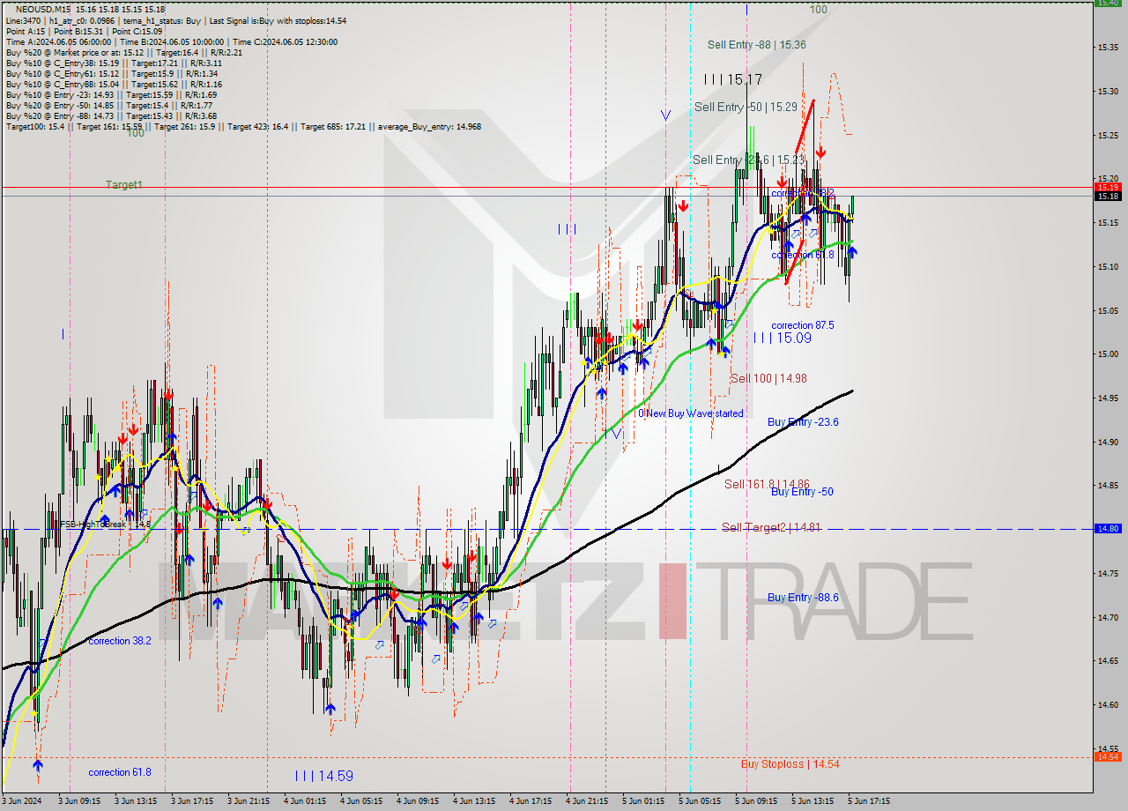Click the 15.35 price scale value
Image resolution: width=1128 pixels, height=811 pixels.
(x=1108, y=48)
